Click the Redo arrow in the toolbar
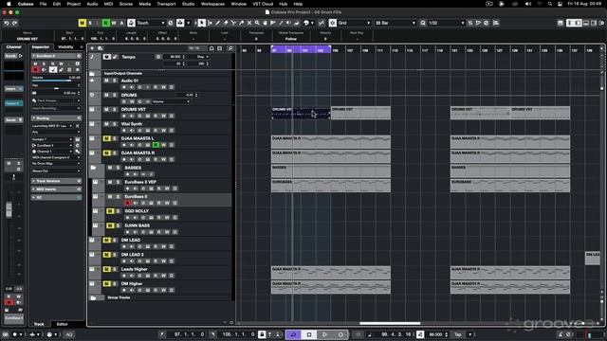Viewport: 607px width, 341px height. click(14, 23)
